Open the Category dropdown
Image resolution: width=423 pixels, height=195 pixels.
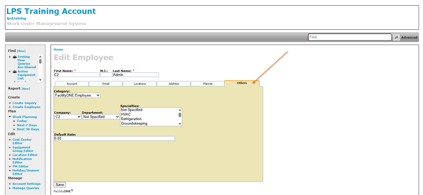point(77,95)
